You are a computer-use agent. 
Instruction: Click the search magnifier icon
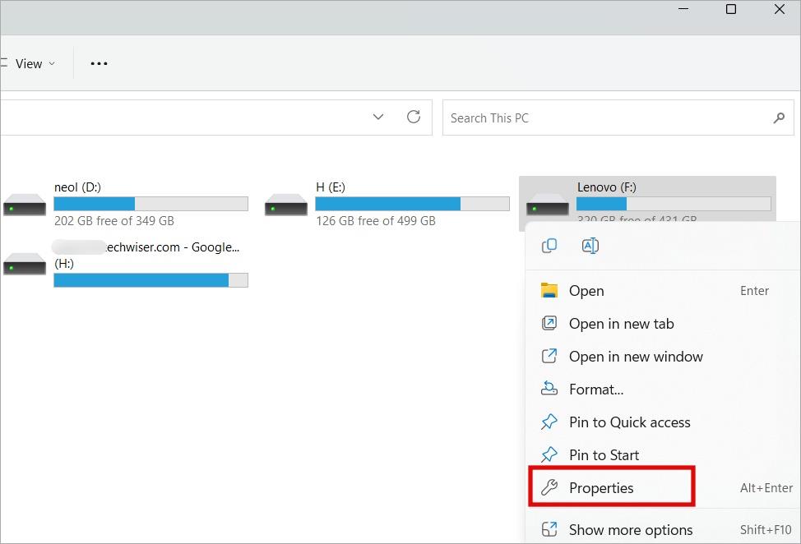pyautogui.click(x=779, y=118)
